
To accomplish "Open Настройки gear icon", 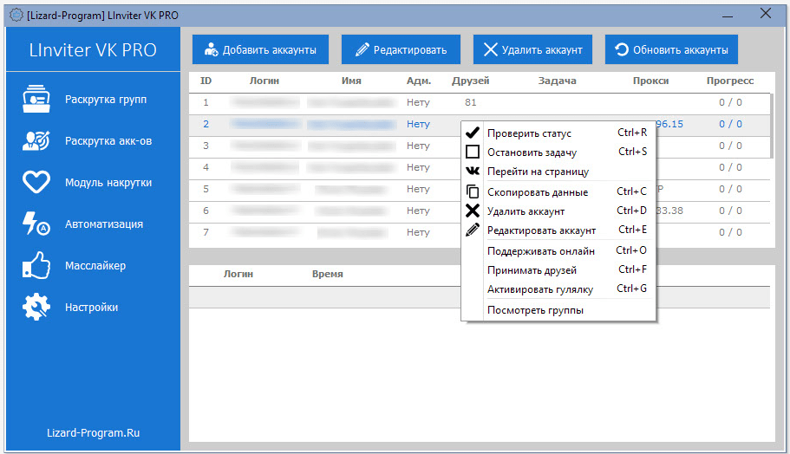I will 36,307.
